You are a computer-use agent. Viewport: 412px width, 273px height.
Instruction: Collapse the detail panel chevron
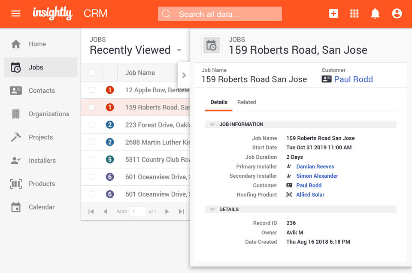(184, 76)
